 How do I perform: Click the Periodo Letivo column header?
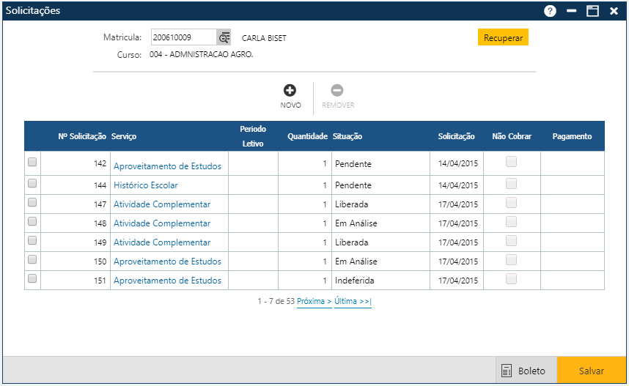coord(253,136)
